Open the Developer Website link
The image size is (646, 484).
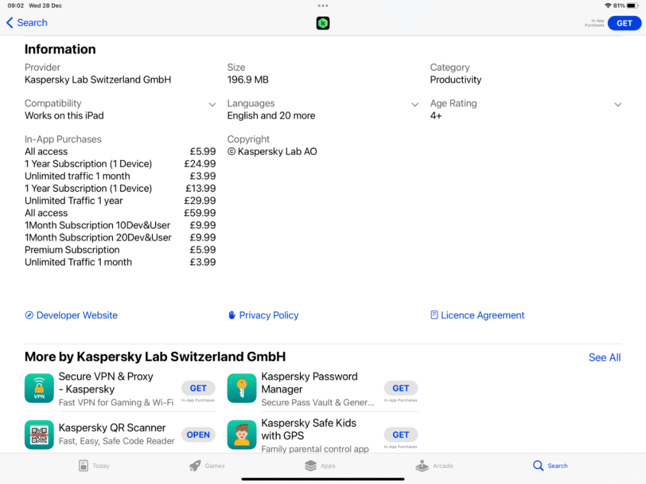point(71,316)
